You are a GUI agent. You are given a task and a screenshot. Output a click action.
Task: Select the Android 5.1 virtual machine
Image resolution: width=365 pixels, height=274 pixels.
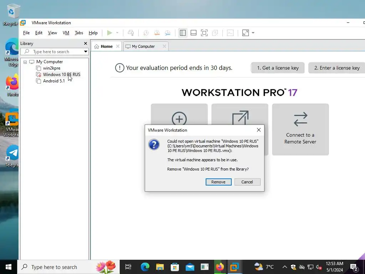(x=54, y=81)
